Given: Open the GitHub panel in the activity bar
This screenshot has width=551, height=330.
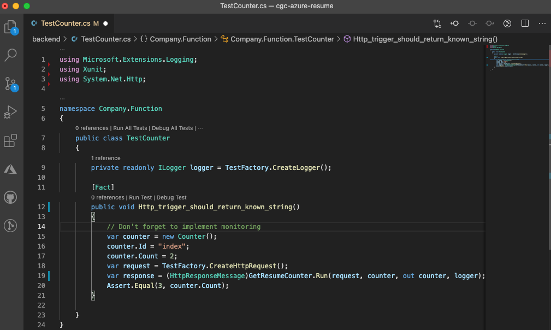Looking at the screenshot, I should tap(11, 197).
